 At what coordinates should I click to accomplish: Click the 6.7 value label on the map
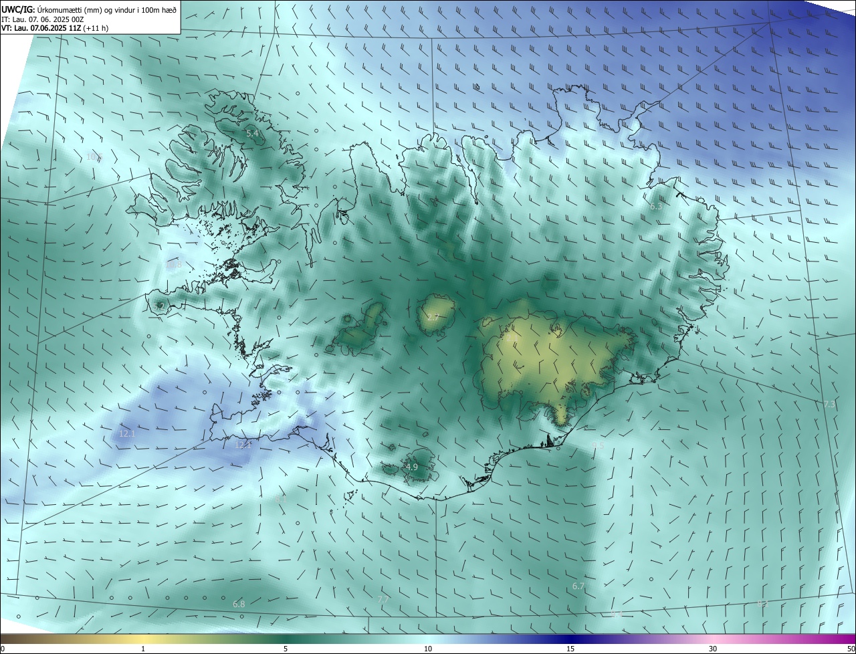point(578,586)
